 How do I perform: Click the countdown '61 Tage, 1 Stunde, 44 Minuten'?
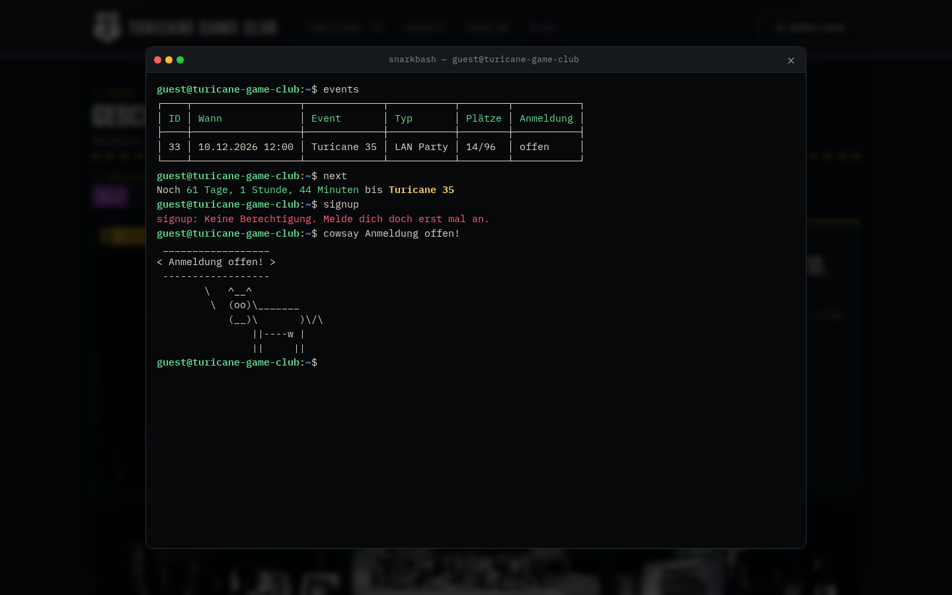(x=272, y=190)
